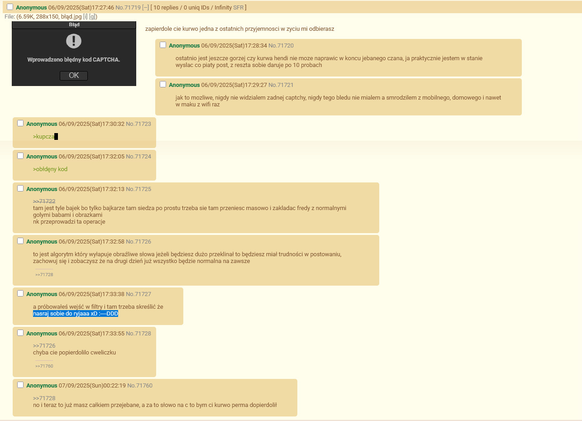The height and width of the screenshot is (421, 582).
Task: Tick the checkbox for post No.71723
Action: 20,123
